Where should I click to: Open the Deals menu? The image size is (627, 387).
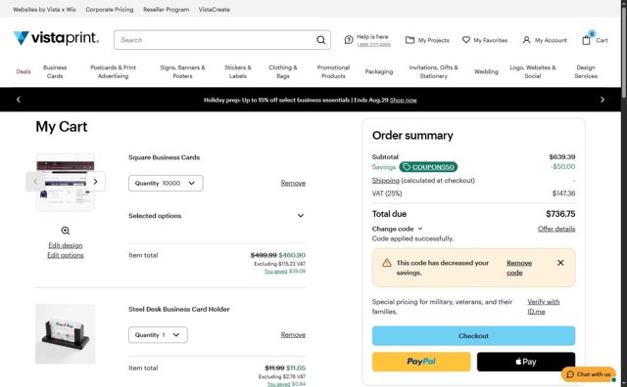tap(24, 71)
